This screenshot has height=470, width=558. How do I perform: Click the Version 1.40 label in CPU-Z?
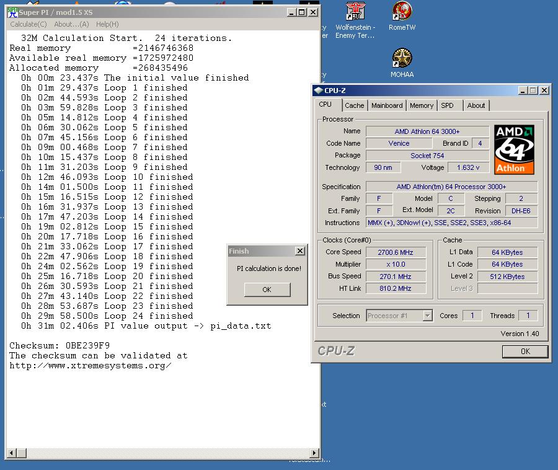click(x=520, y=334)
